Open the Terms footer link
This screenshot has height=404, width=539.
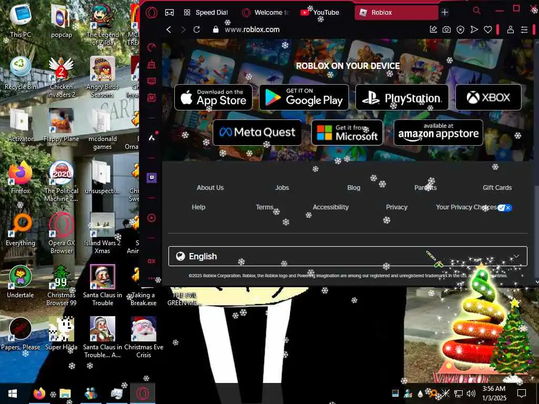[x=264, y=207]
